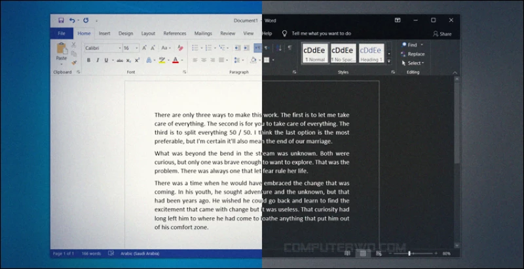Apply the Heading 1 style
Viewport: 524px width, 269px height.
tap(371, 53)
